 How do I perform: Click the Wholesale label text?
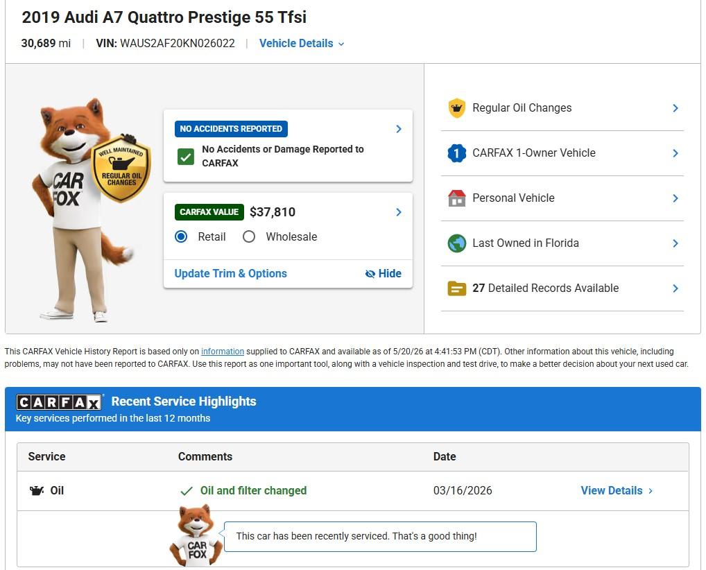[x=291, y=236]
